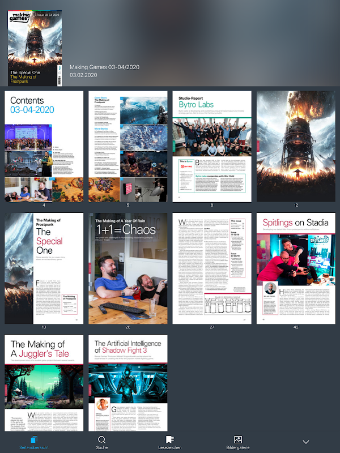Open The Special One page 13 thumbnail
The height and width of the screenshot is (453, 340).
(44, 268)
